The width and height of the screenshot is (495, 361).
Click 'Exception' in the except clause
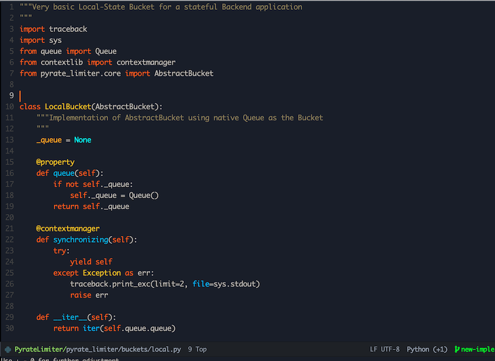click(102, 273)
